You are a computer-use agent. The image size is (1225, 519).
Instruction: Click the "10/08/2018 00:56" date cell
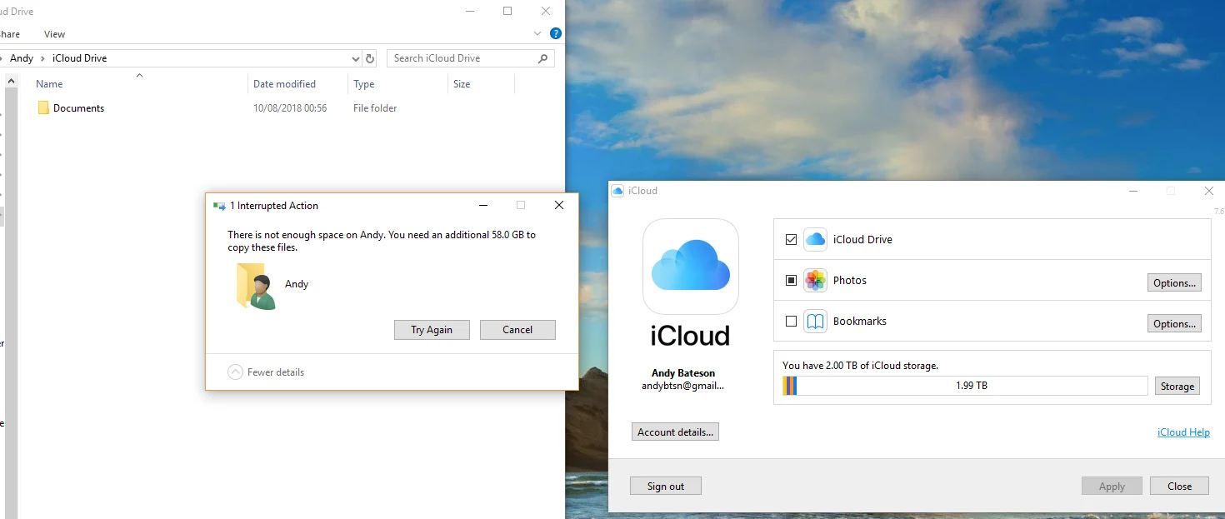pos(290,108)
